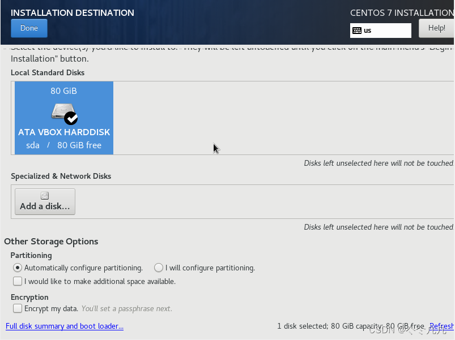Viewport: 455px width, 340px height.
Task: Click the keyboard icon beside us
Action: point(356,31)
